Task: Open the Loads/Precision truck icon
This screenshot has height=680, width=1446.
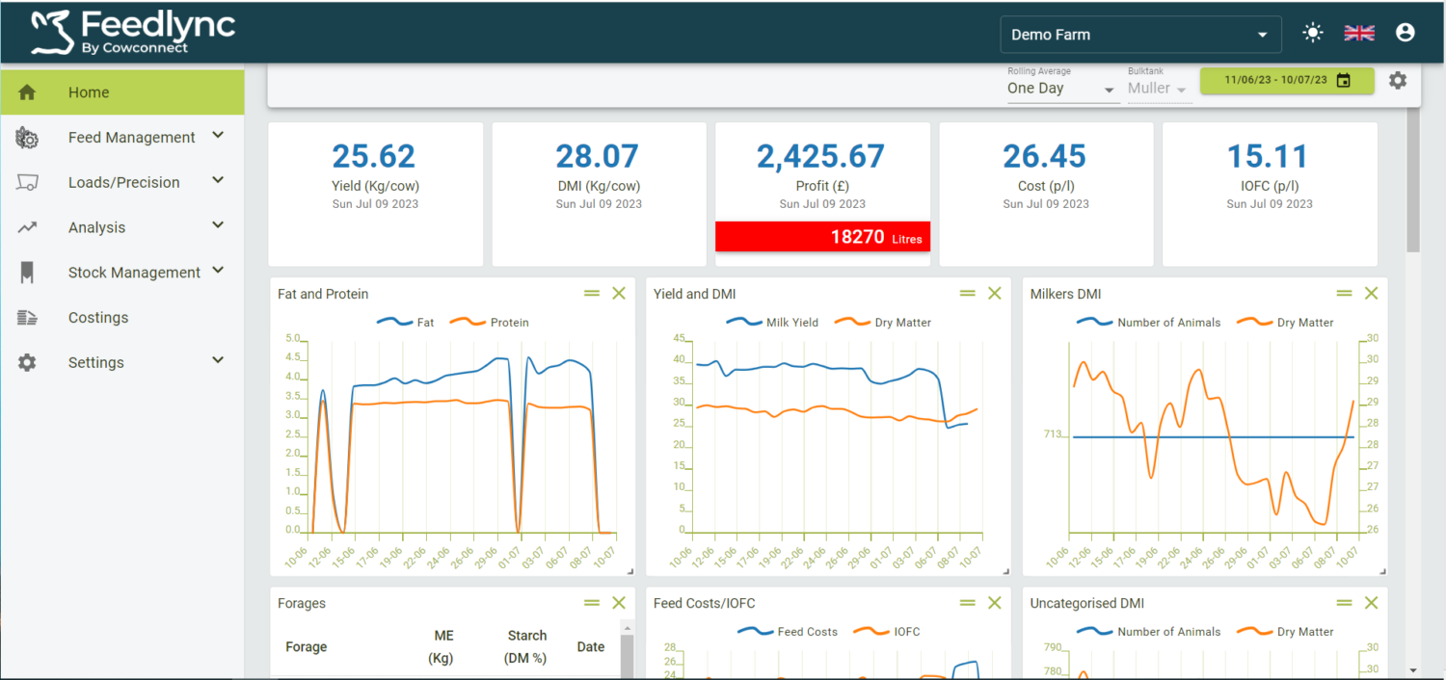Action: (x=27, y=181)
